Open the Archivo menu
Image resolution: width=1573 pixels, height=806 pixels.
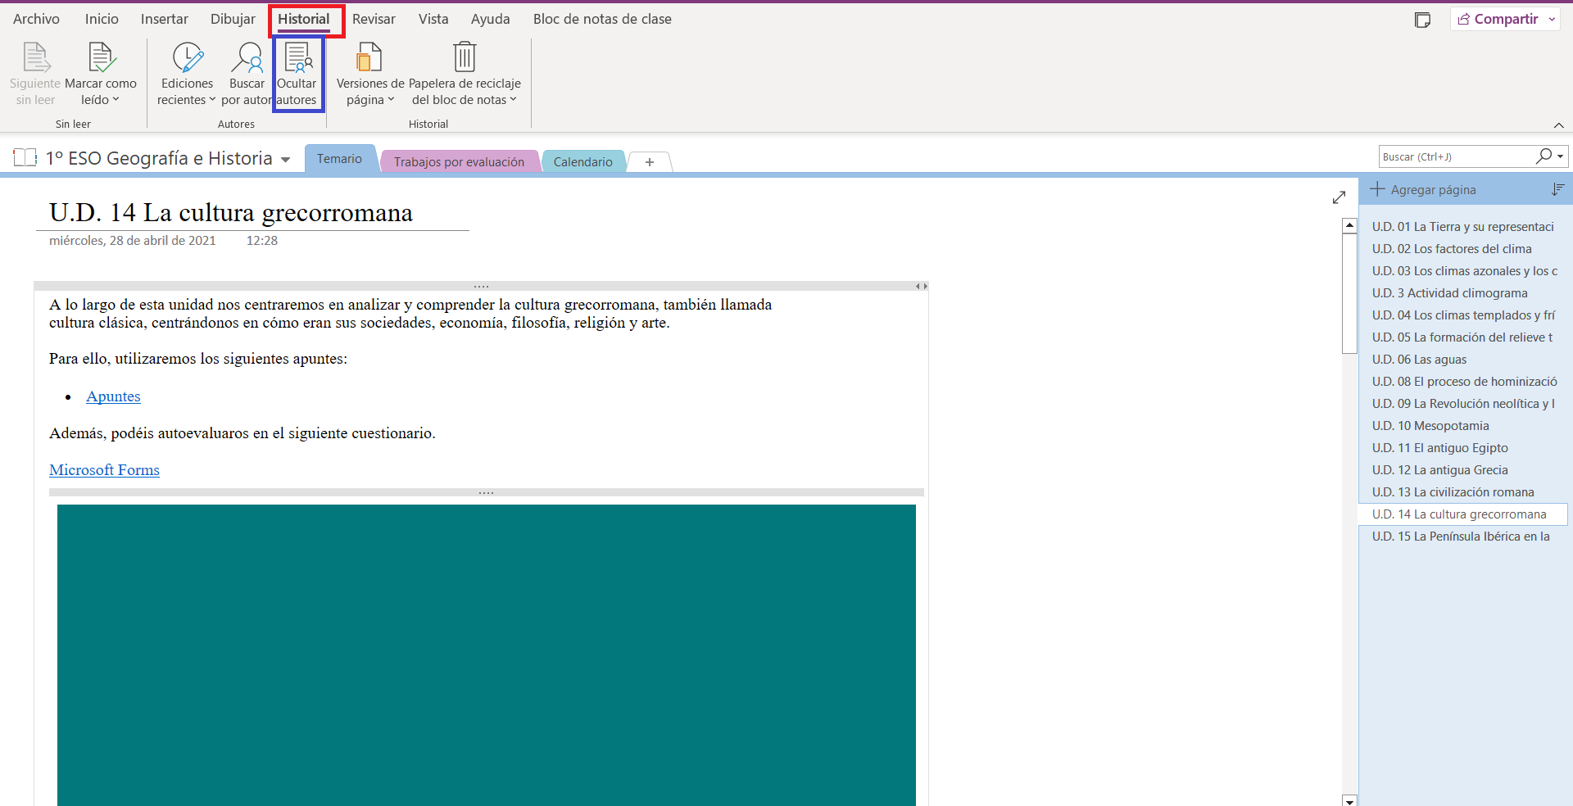pyautogui.click(x=36, y=19)
